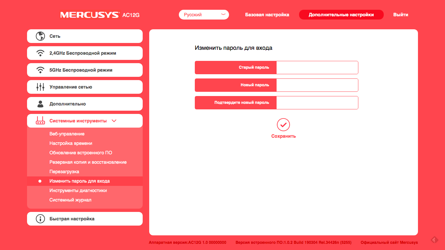Click the MERCUSYS logo in header
The image size is (445, 250).
click(90, 15)
